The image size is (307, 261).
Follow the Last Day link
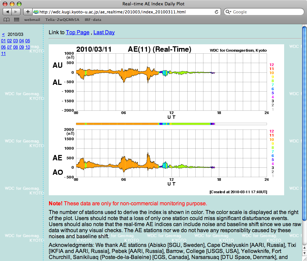click(x=104, y=33)
